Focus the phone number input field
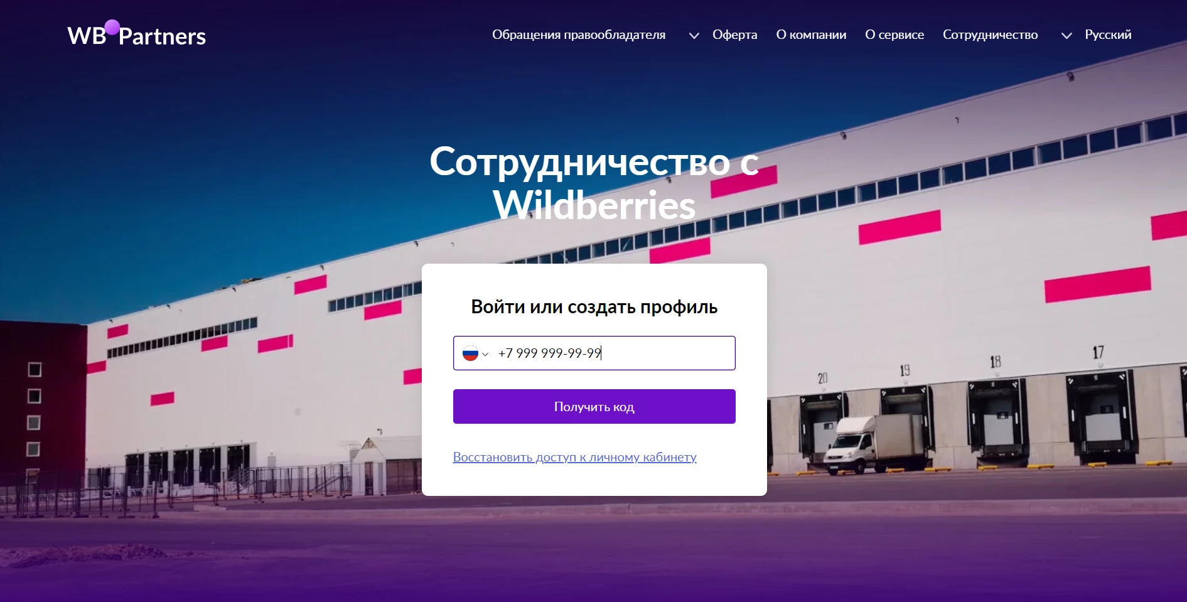Screen dimensions: 1187x602 (x=594, y=353)
